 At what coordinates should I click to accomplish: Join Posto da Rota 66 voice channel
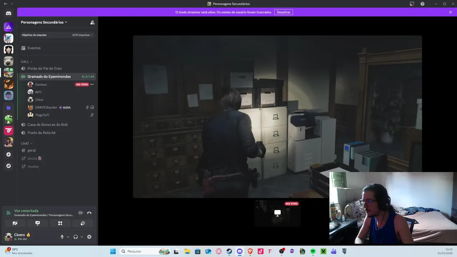(x=57, y=133)
